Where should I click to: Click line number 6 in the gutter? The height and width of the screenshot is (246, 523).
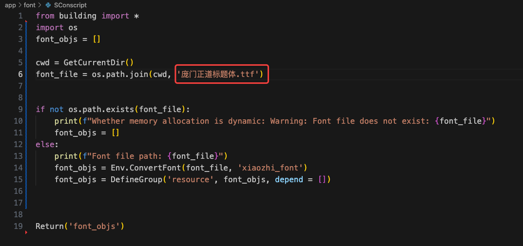[x=20, y=74]
